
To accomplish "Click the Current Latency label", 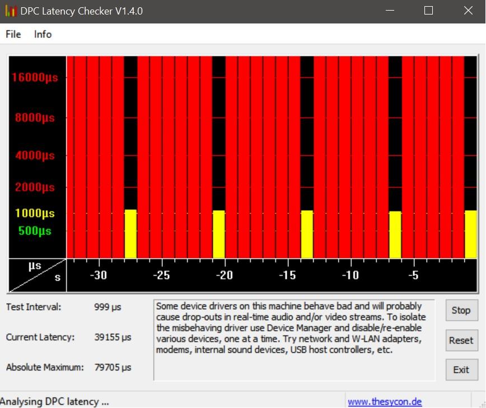I will 40,337.
